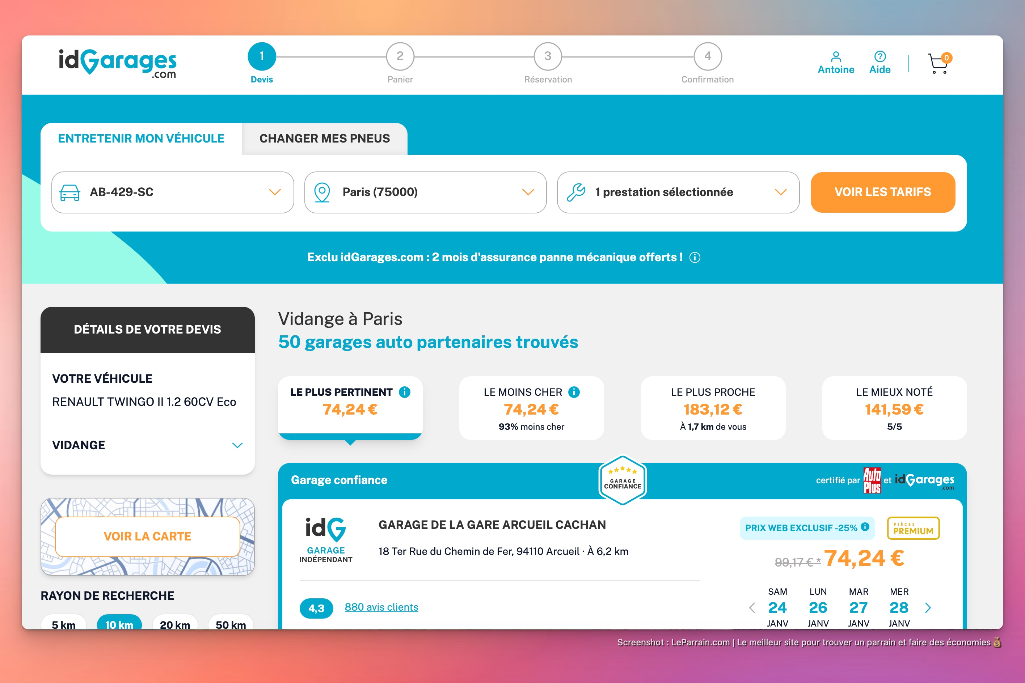Click the info icon beside insurance offer

coord(695,258)
